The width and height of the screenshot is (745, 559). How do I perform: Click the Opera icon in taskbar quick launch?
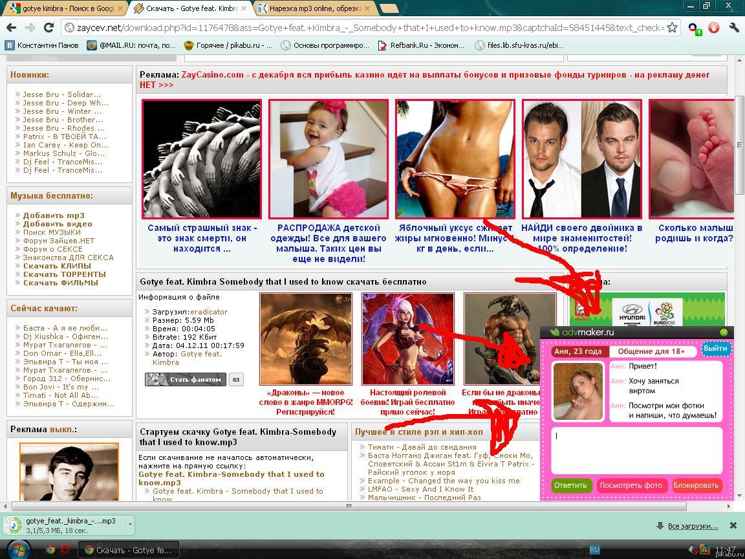[x=65, y=549]
